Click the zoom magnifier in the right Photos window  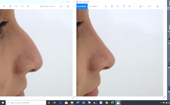coord(106,6)
